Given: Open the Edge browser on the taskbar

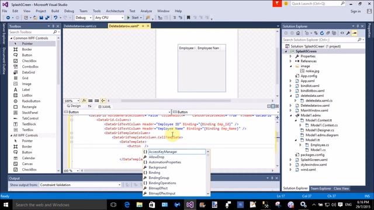Looking at the screenshot, I should click(x=127, y=205).
